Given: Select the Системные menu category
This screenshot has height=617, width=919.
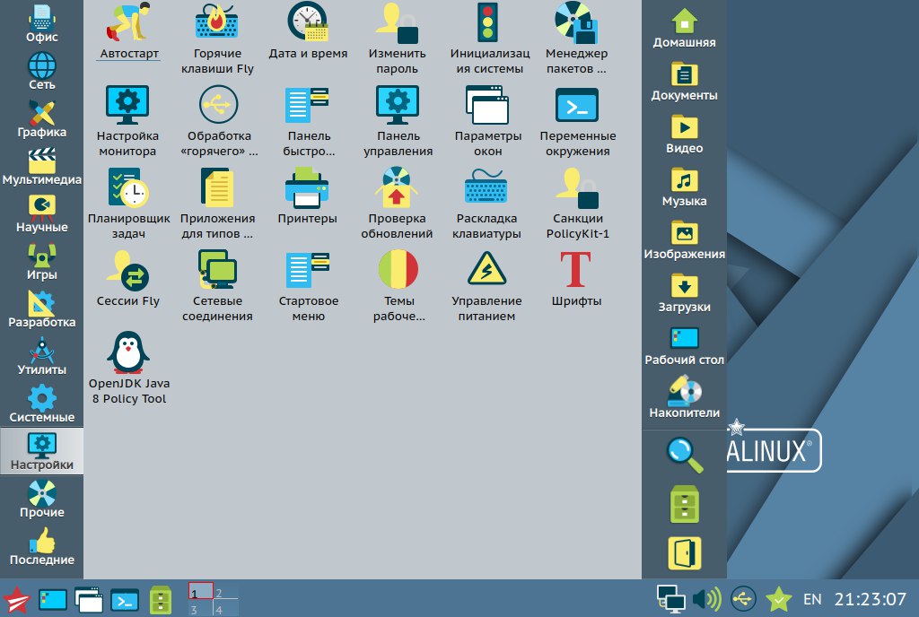Looking at the screenshot, I should coord(41,404).
